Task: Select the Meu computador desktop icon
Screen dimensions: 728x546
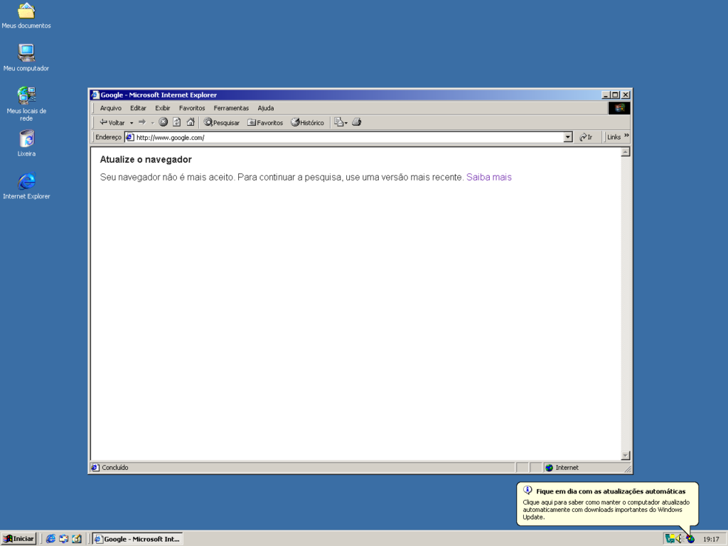Action: pos(26,54)
